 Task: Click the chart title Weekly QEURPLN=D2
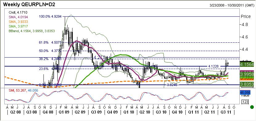pos(29,4)
